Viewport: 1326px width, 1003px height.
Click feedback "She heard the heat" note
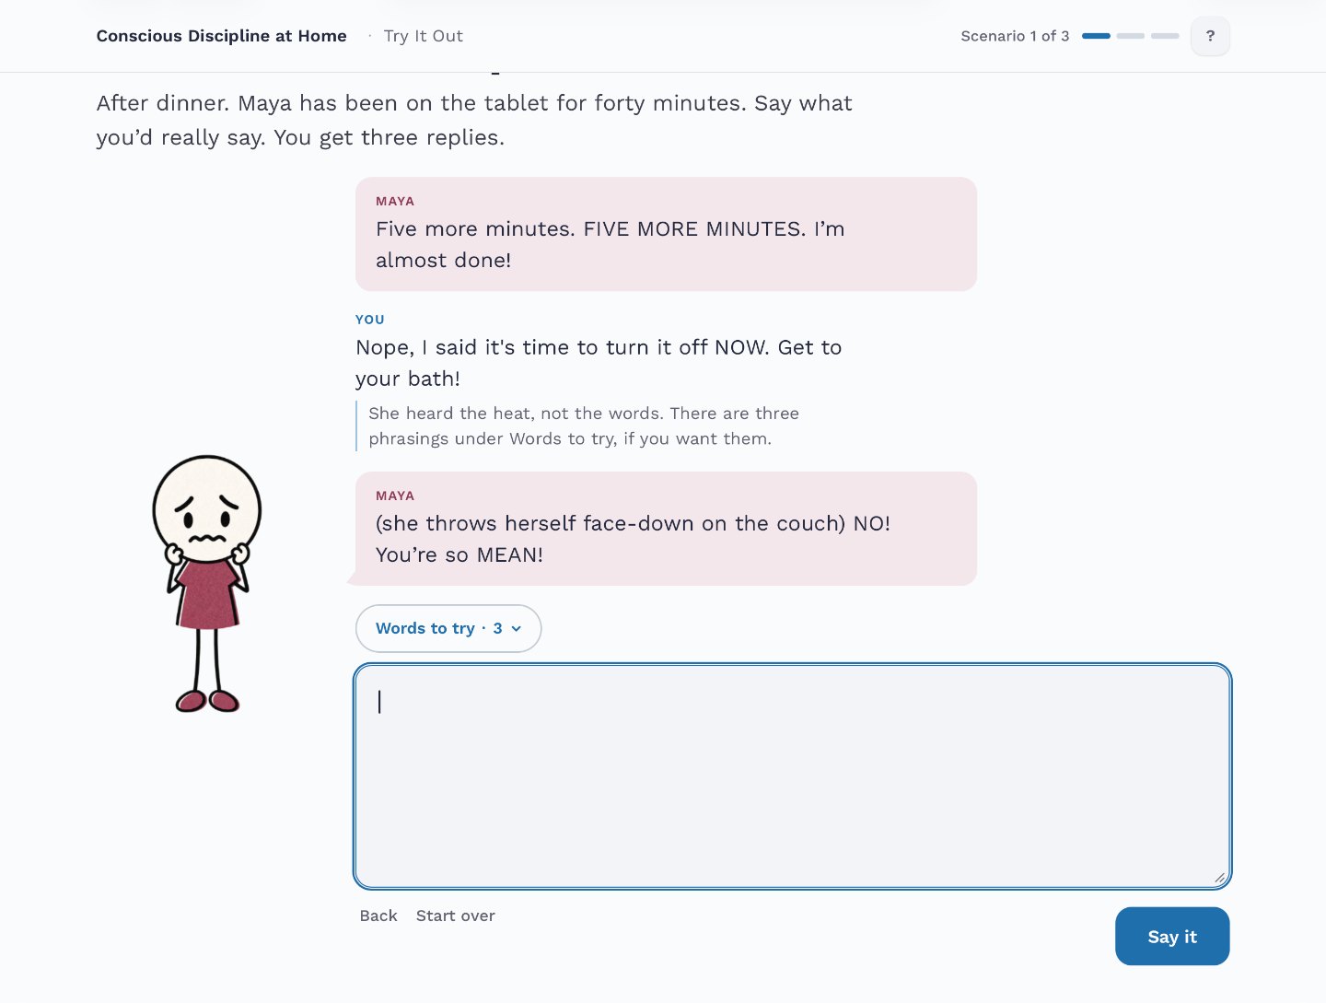pyautogui.click(x=584, y=426)
